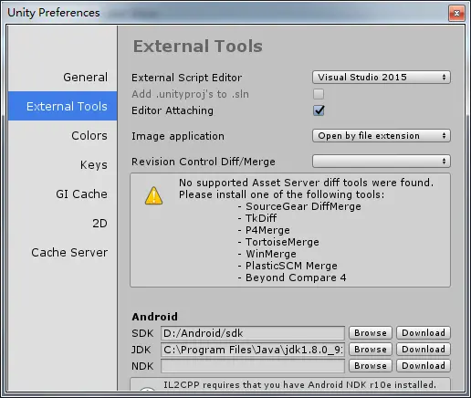
Task: Toggle the Add .unityproj's to .sln checkbox
Action: coord(319,94)
